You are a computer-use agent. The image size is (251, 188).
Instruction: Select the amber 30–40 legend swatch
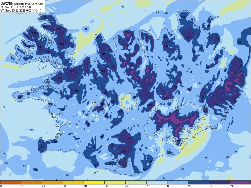click(x=73, y=182)
